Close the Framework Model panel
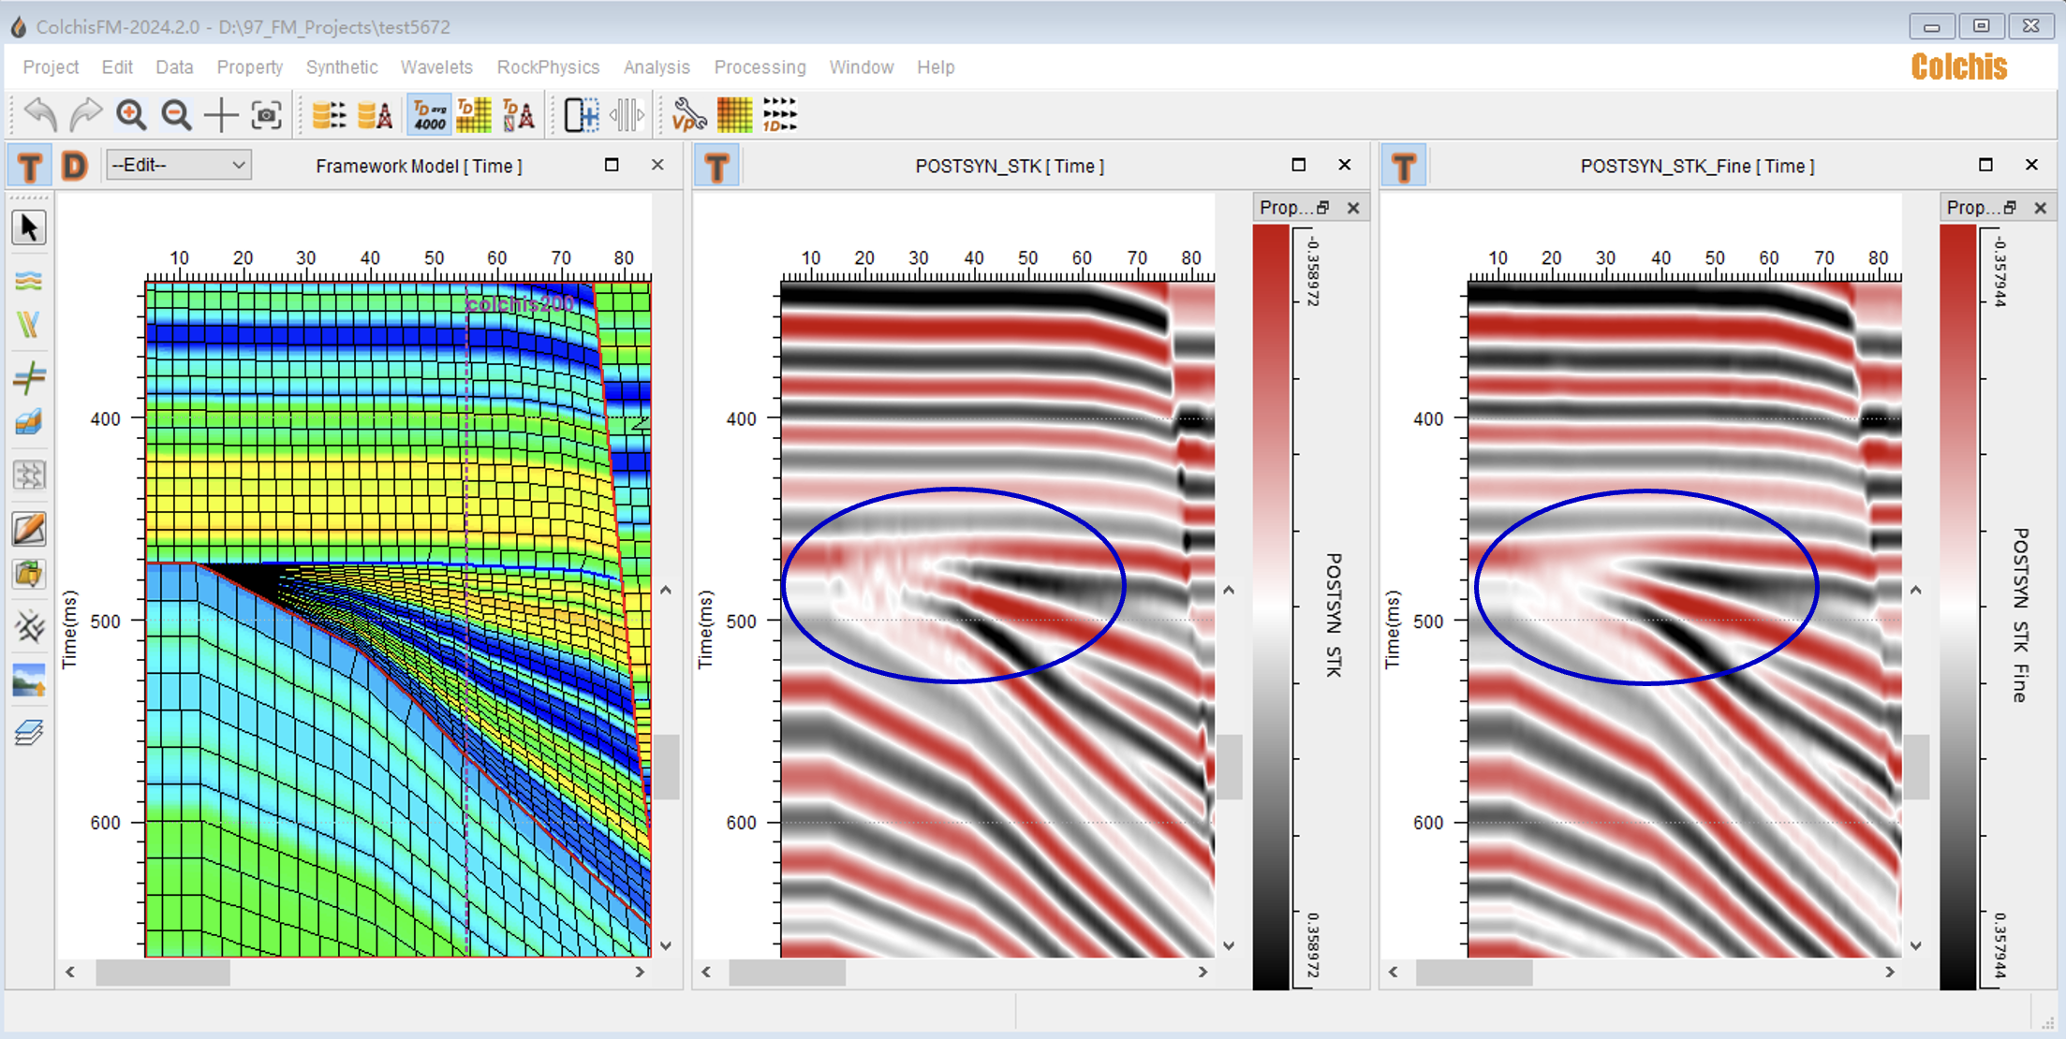2066x1039 pixels. coord(657,165)
